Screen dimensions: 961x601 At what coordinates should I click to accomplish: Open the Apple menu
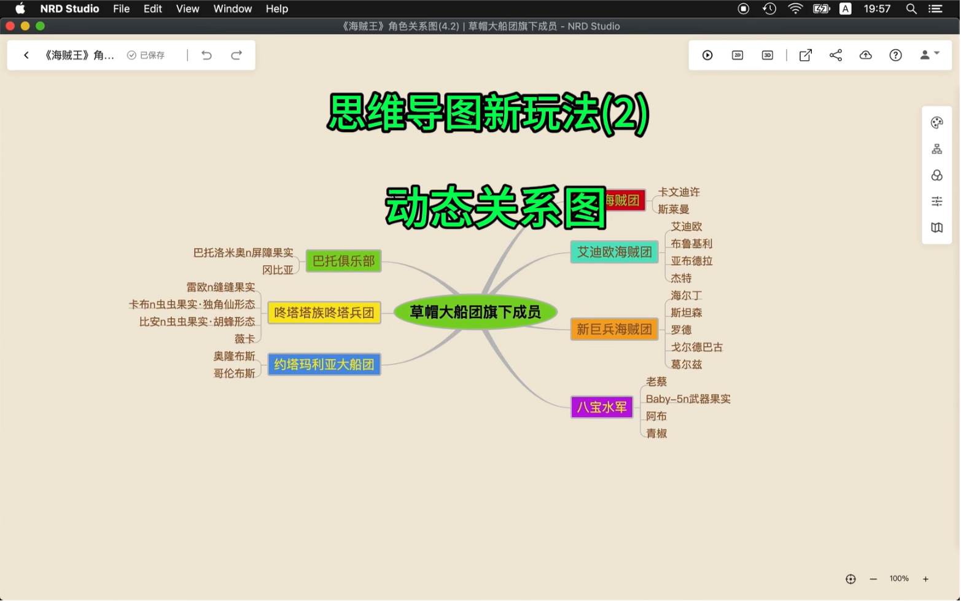[x=20, y=9]
